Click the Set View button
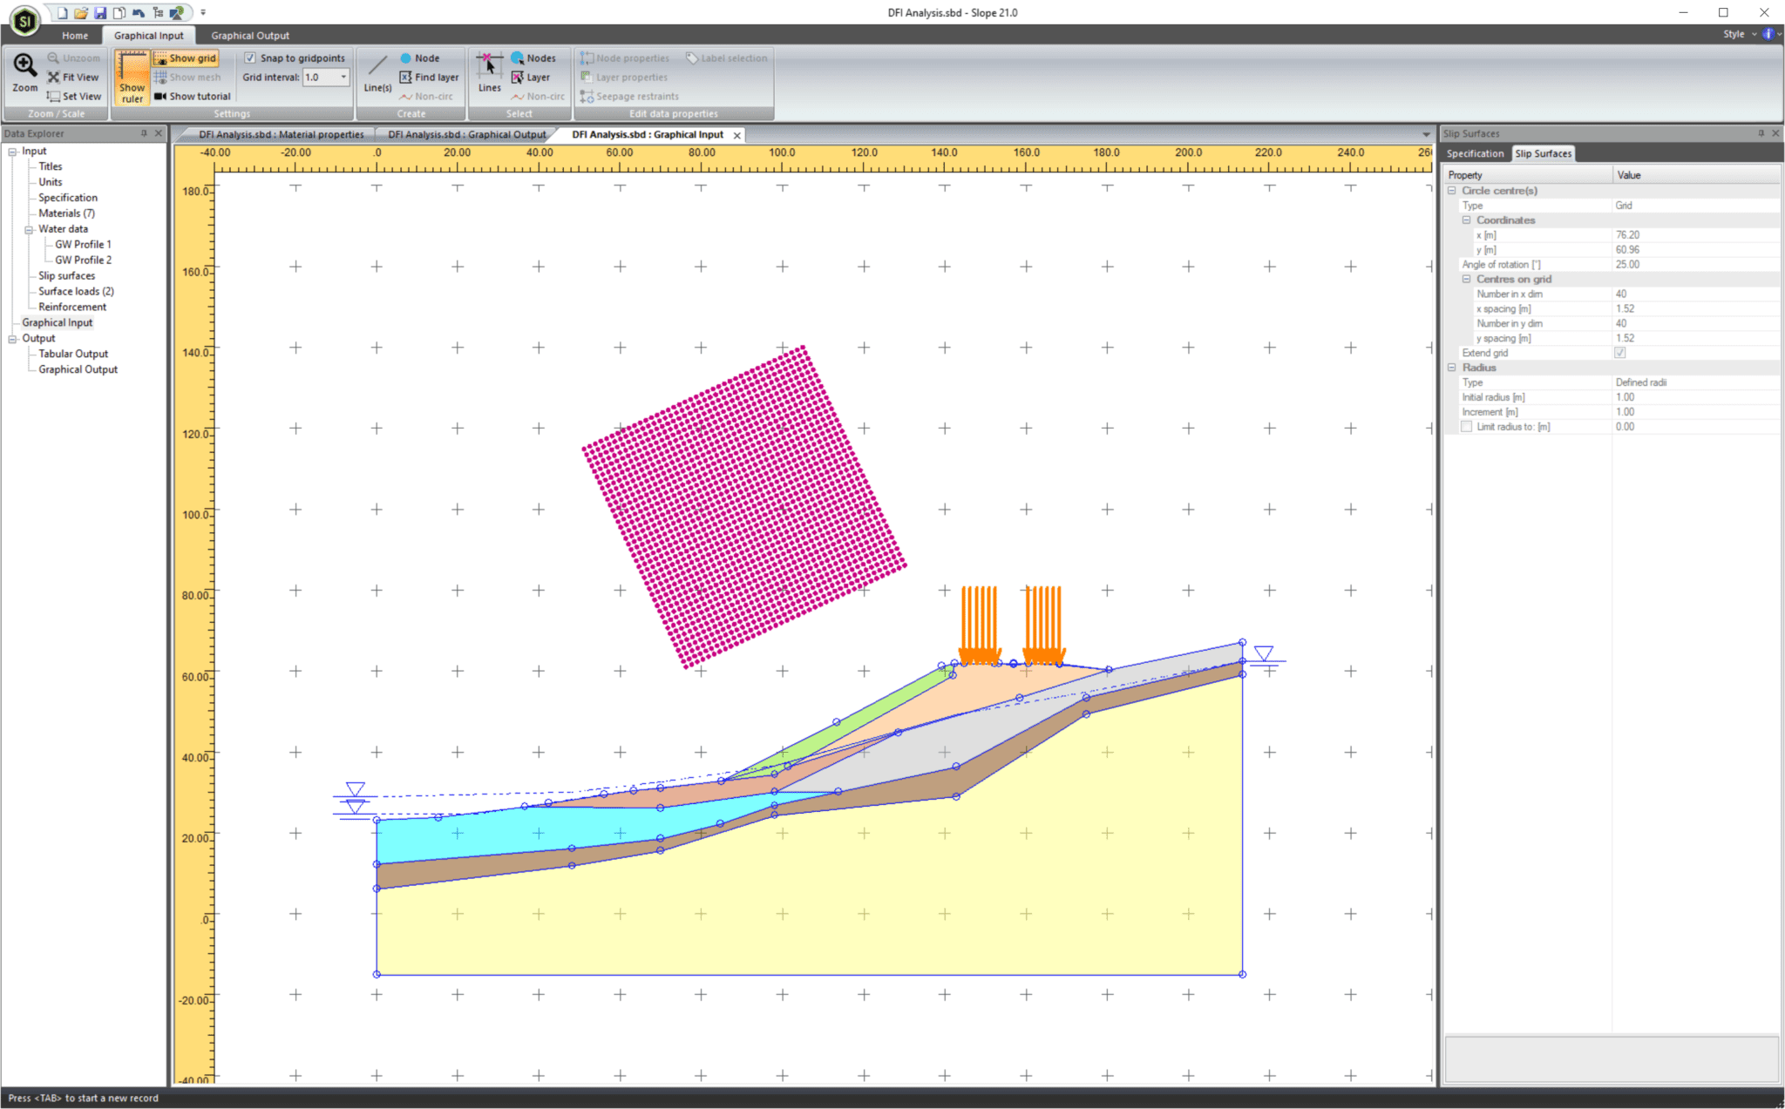 coord(74,96)
